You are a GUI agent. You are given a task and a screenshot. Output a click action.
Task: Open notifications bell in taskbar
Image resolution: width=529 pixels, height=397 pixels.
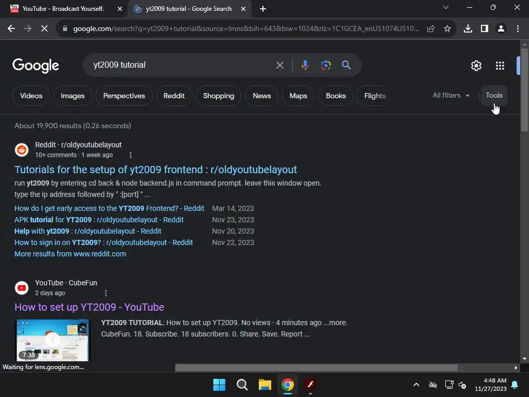[x=515, y=385]
